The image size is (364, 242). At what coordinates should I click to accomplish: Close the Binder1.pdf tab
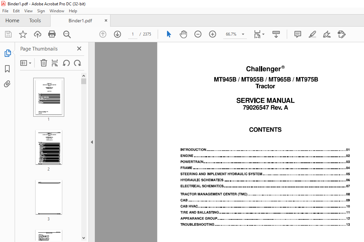pos(106,20)
